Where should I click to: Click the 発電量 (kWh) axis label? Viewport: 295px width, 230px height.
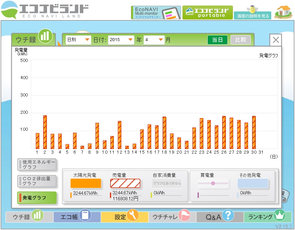pos(21,52)
